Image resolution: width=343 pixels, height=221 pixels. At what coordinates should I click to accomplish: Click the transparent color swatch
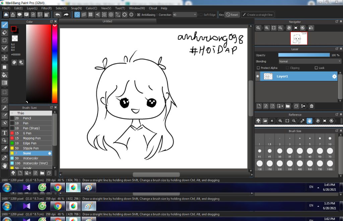point(15,38)
